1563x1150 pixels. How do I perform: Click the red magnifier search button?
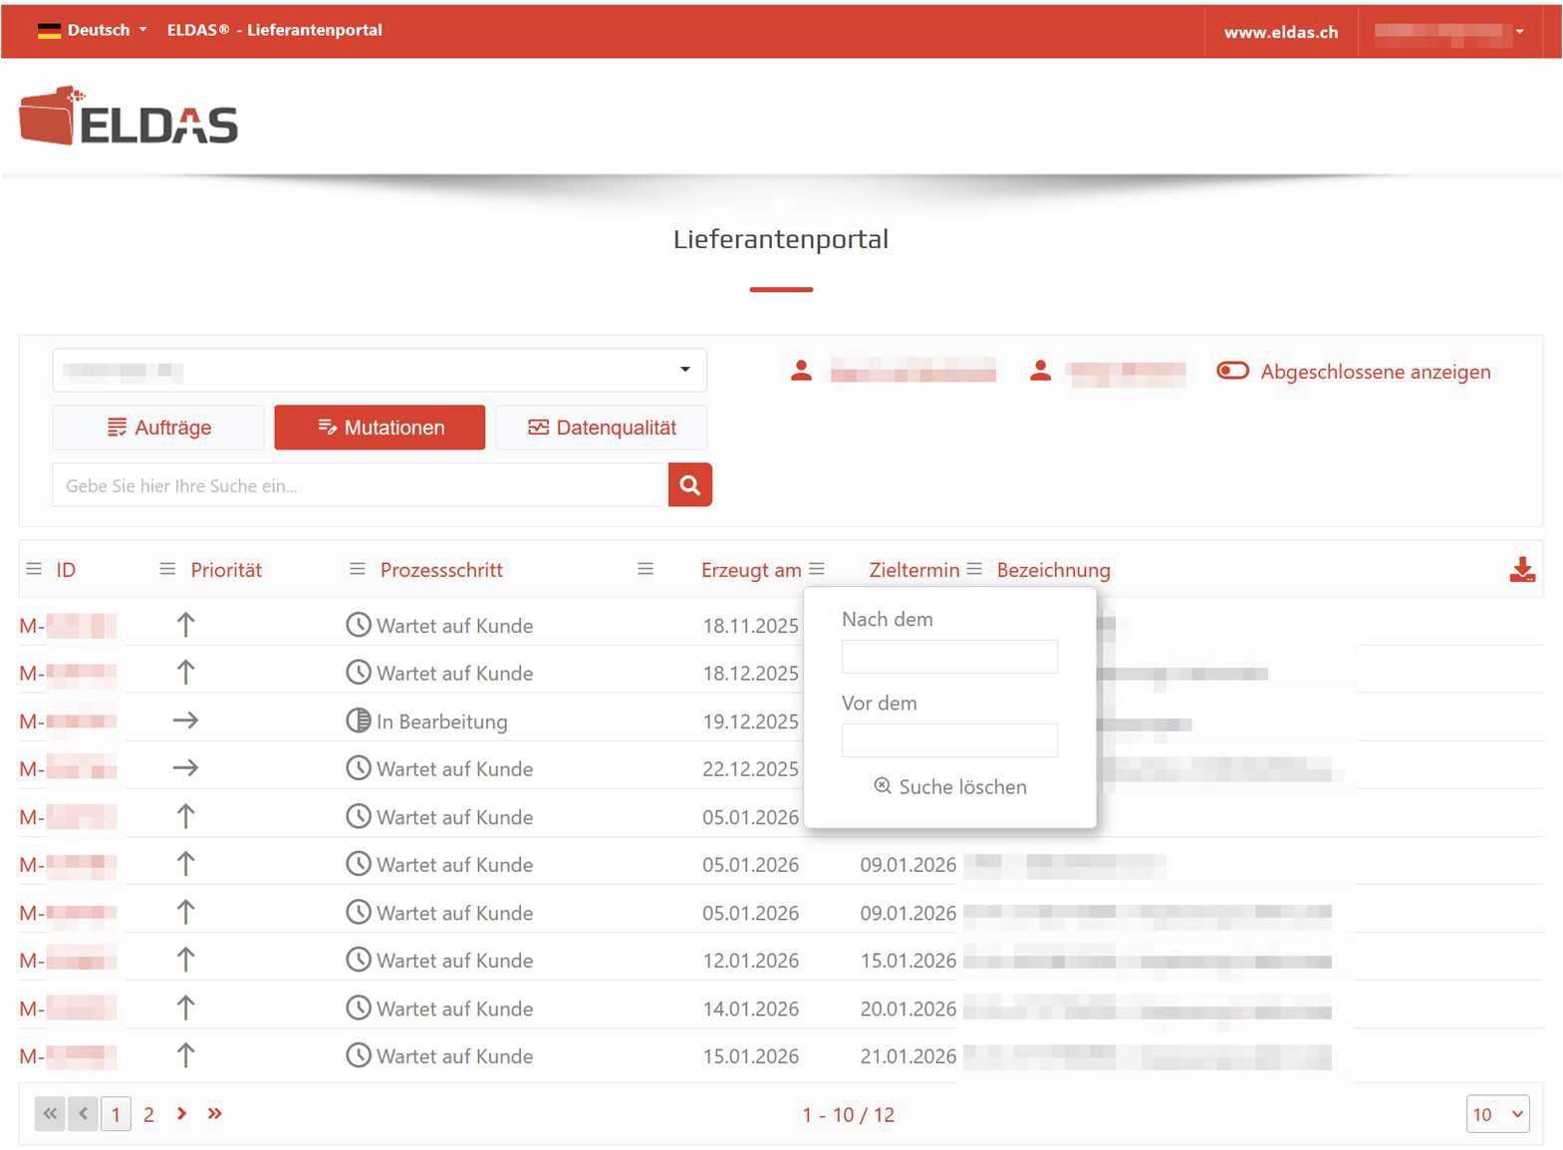click(689, 485)
